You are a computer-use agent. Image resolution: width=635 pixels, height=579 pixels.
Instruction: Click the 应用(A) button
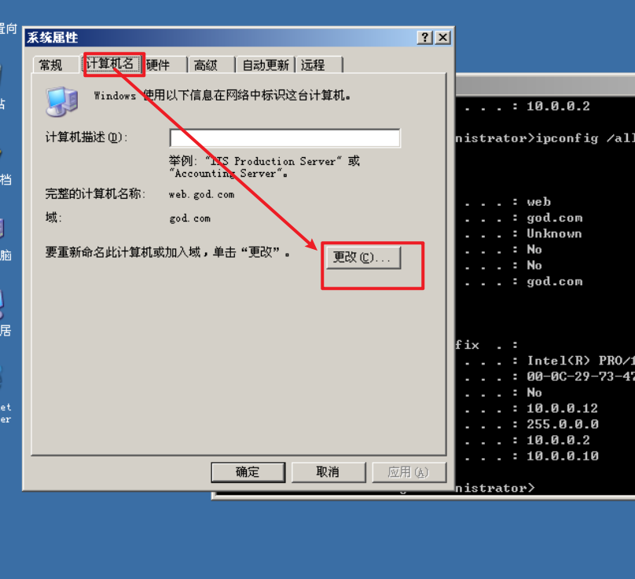(409, 472)
